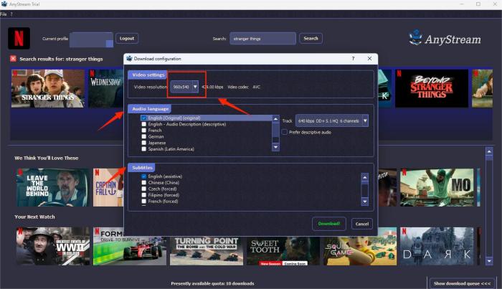This screenshot has width=502, height=289.
Task: Dismiss search results with the red X icon
Action: (13, 59)
